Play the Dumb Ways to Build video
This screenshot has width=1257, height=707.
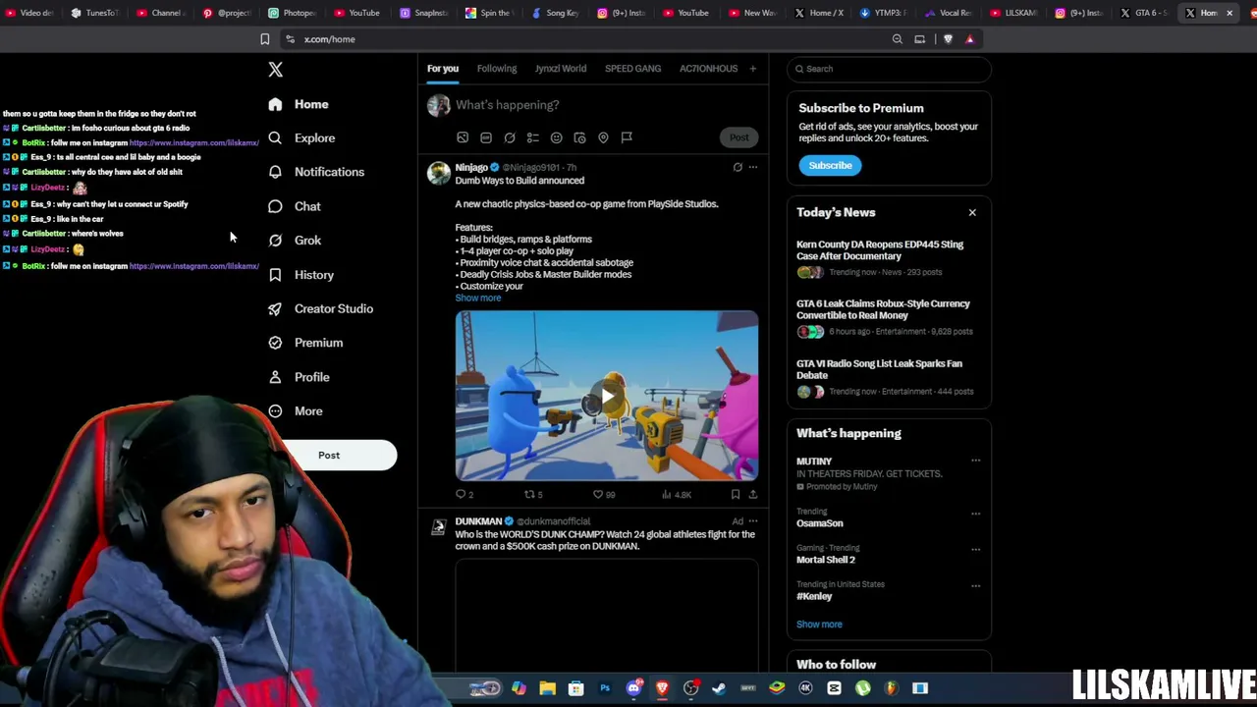tap(607, 397)
